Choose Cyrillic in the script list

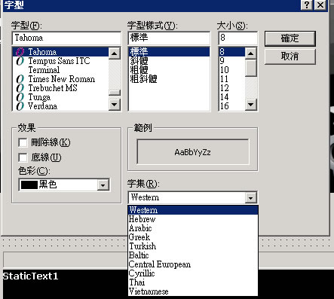point(193,273)
